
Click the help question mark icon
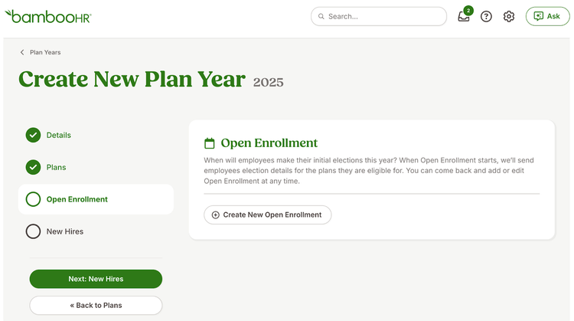[x=486, y=17]
